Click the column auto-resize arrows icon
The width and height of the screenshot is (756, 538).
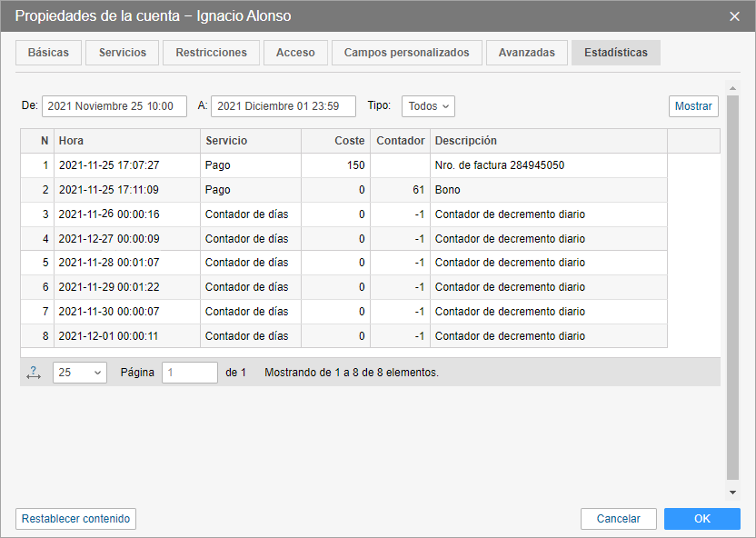pos(34,373)
